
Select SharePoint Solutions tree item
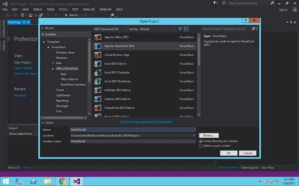73,84
